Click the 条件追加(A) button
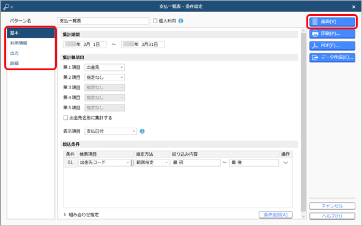362x226 pixels. point(276,215)
